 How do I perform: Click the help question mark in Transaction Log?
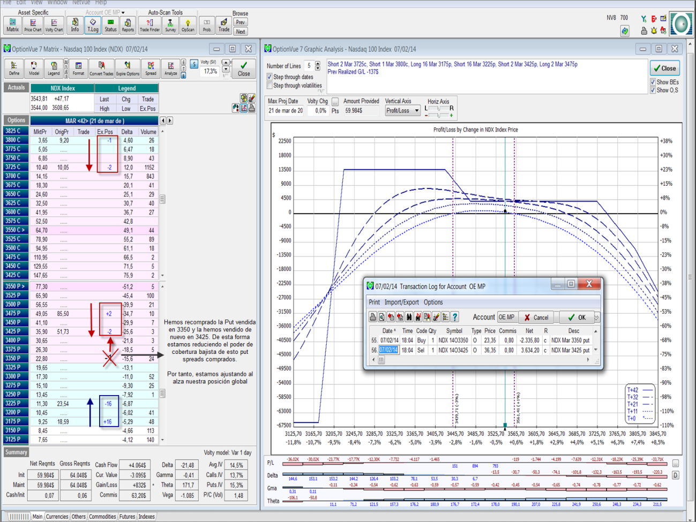454,317
